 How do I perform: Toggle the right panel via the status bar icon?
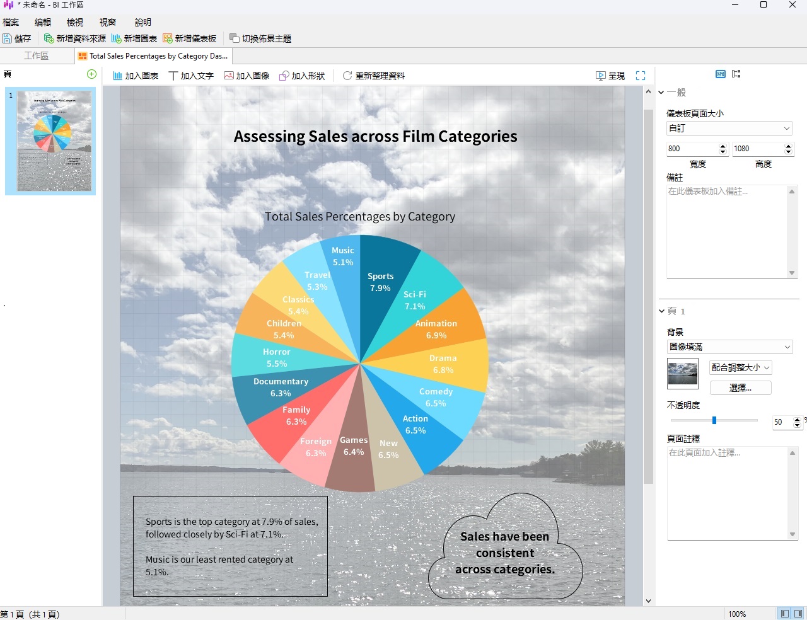click(x=799, y=612)
